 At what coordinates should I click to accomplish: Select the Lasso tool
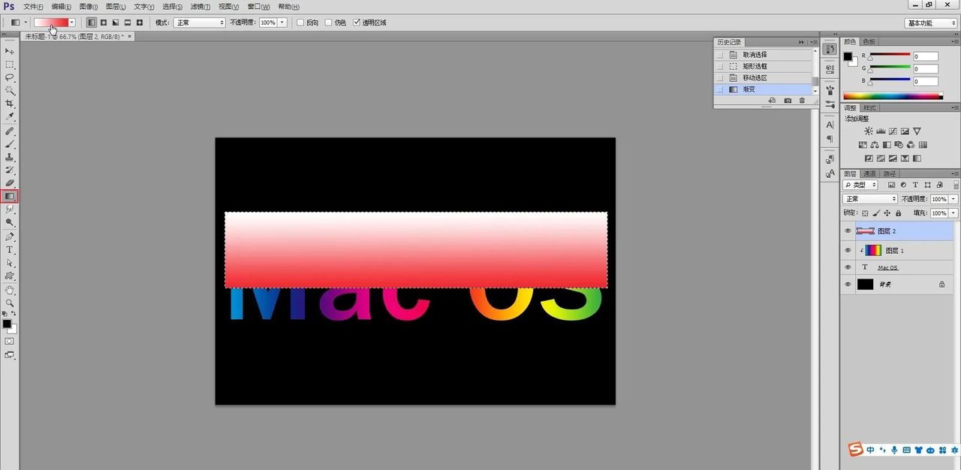point(10,77)
